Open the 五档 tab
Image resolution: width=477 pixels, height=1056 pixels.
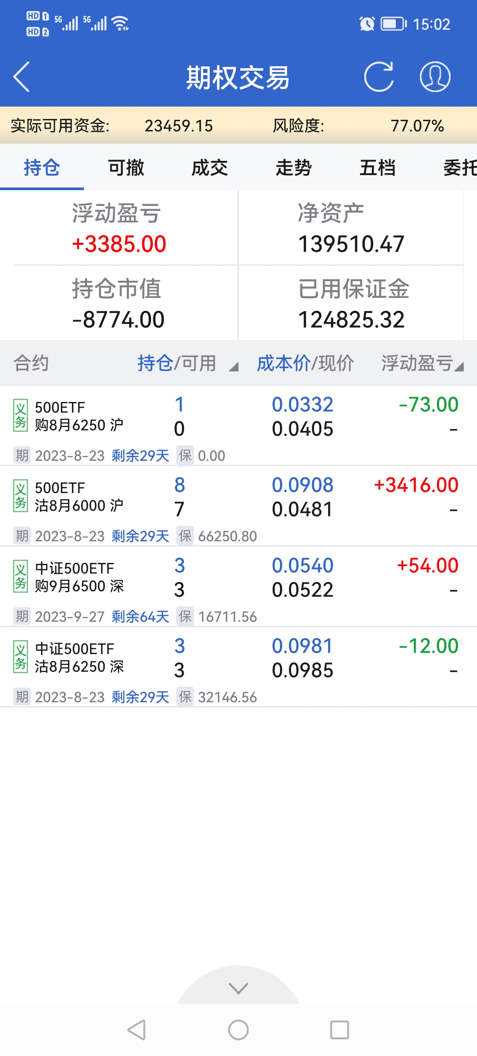click(378, 168)
